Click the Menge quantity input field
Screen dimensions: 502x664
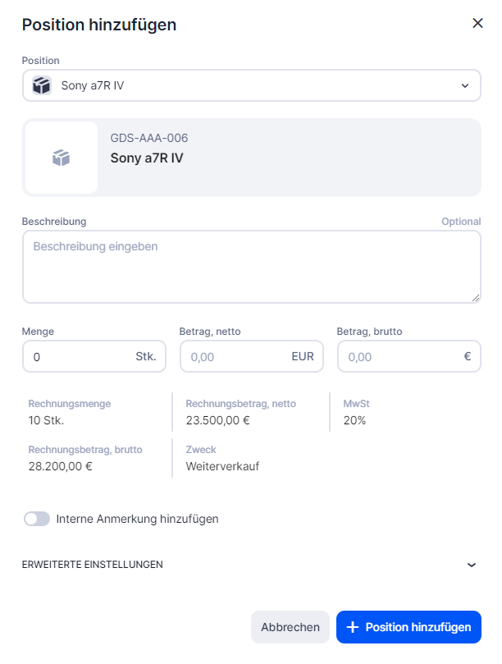click(78, 357)
